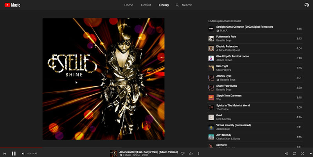The image size is (313, 157).
Task: Click the YouTube Music logo
Action: click(13, 5)
